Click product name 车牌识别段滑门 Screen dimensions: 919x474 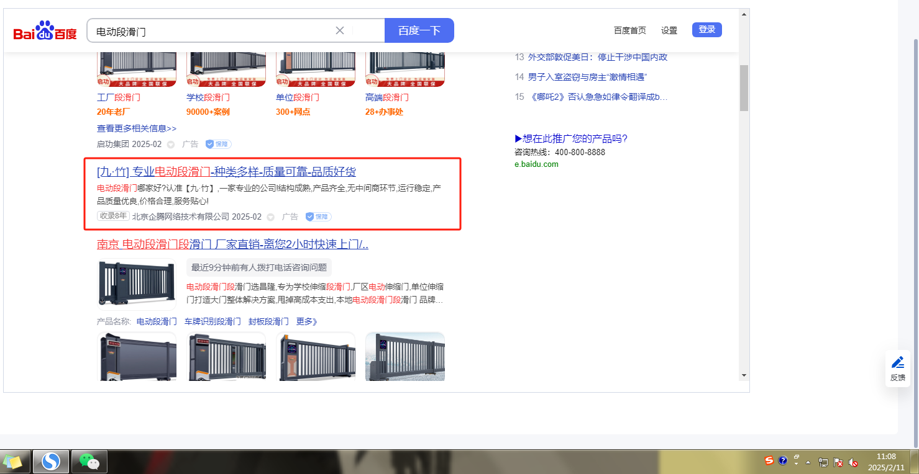tap(213, 321)
